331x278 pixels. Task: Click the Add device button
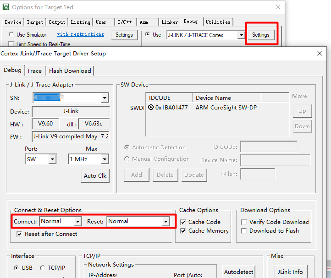[x=137, y=175]
